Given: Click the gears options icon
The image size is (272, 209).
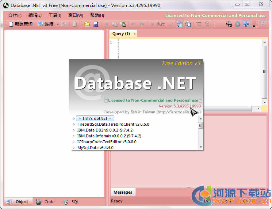Looking at the screenshot, I should coord(229,24).
